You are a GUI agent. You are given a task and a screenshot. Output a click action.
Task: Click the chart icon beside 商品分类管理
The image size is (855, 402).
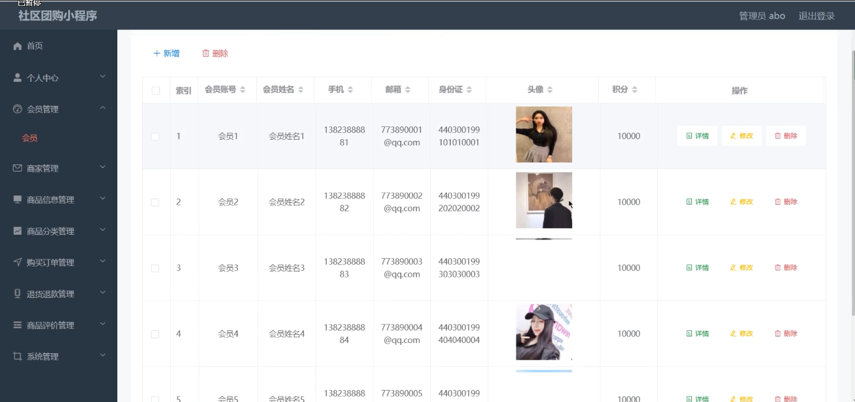click(17, 231)
